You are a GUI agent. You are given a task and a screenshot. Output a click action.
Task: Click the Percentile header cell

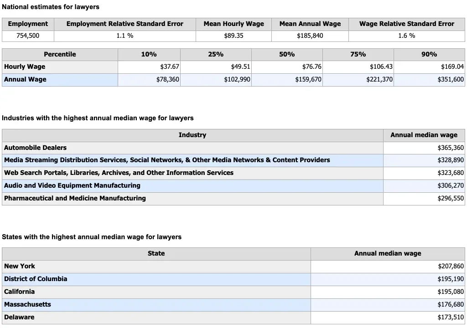pos(60,55)
